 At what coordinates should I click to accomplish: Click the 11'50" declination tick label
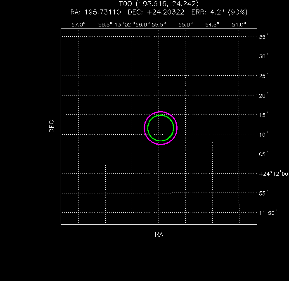coord(268,213)
